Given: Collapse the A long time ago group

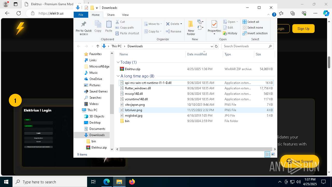Looking at the screenshot, I should pos(118,76).
